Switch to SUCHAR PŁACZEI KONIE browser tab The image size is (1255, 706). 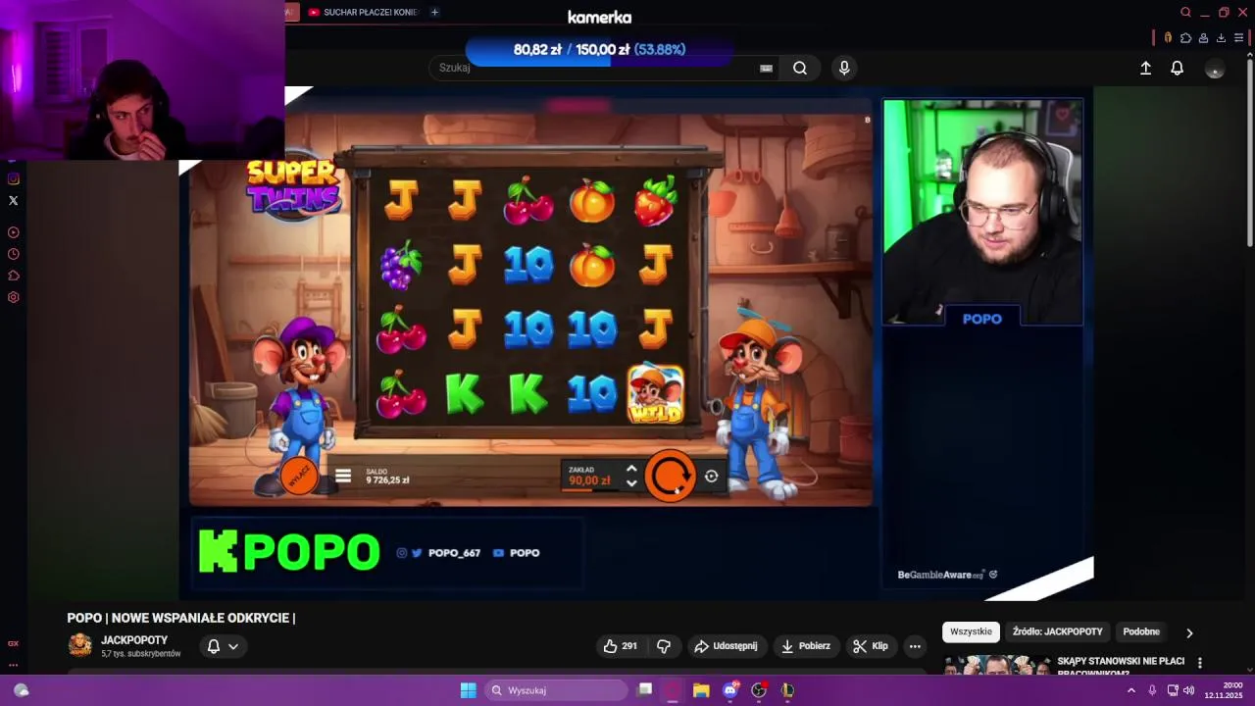(x=363, y=12)
